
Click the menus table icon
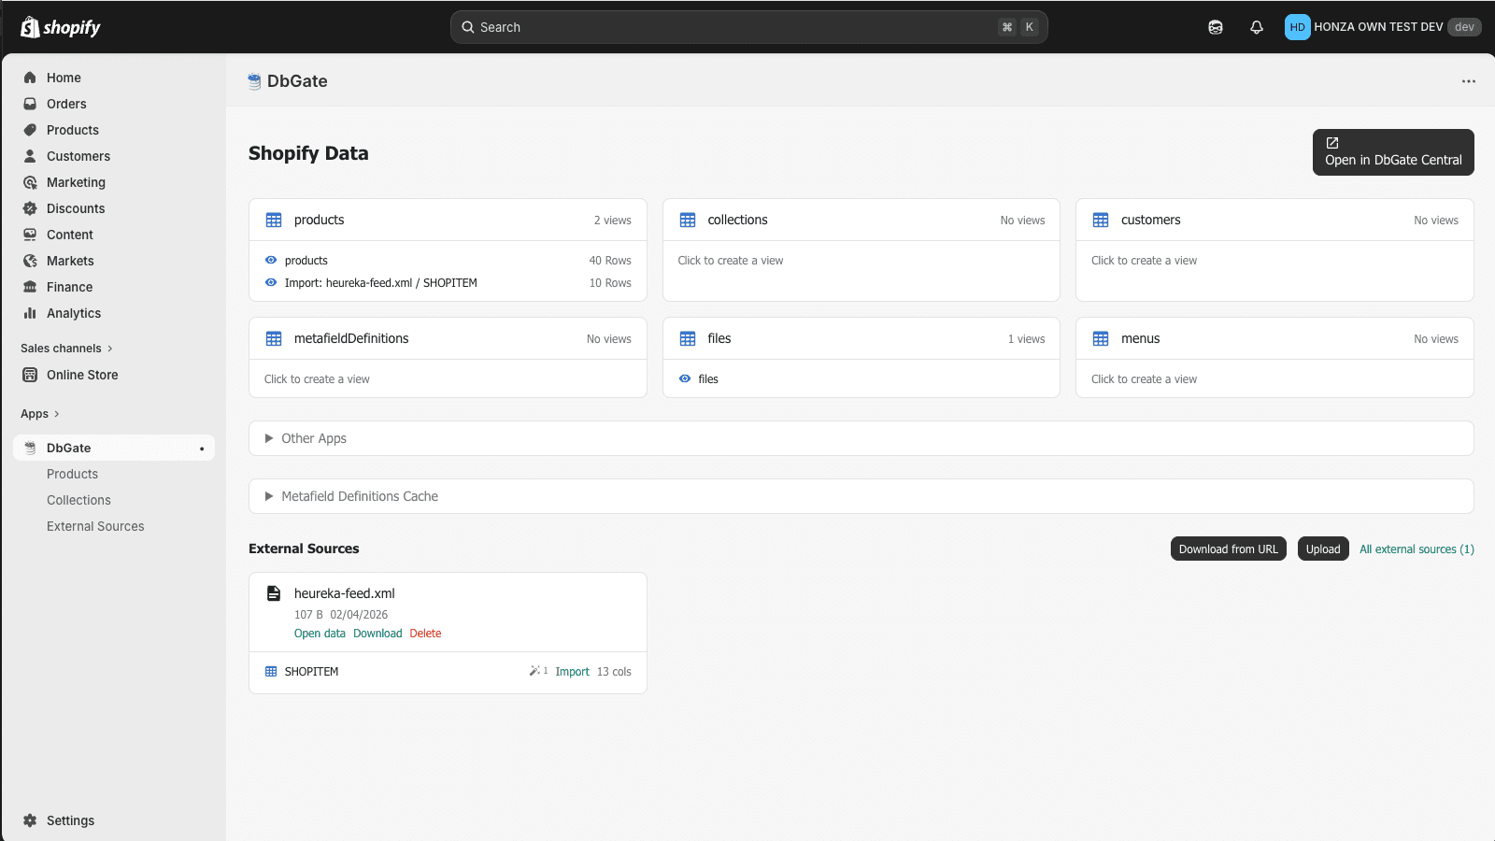pos(1101,338)
